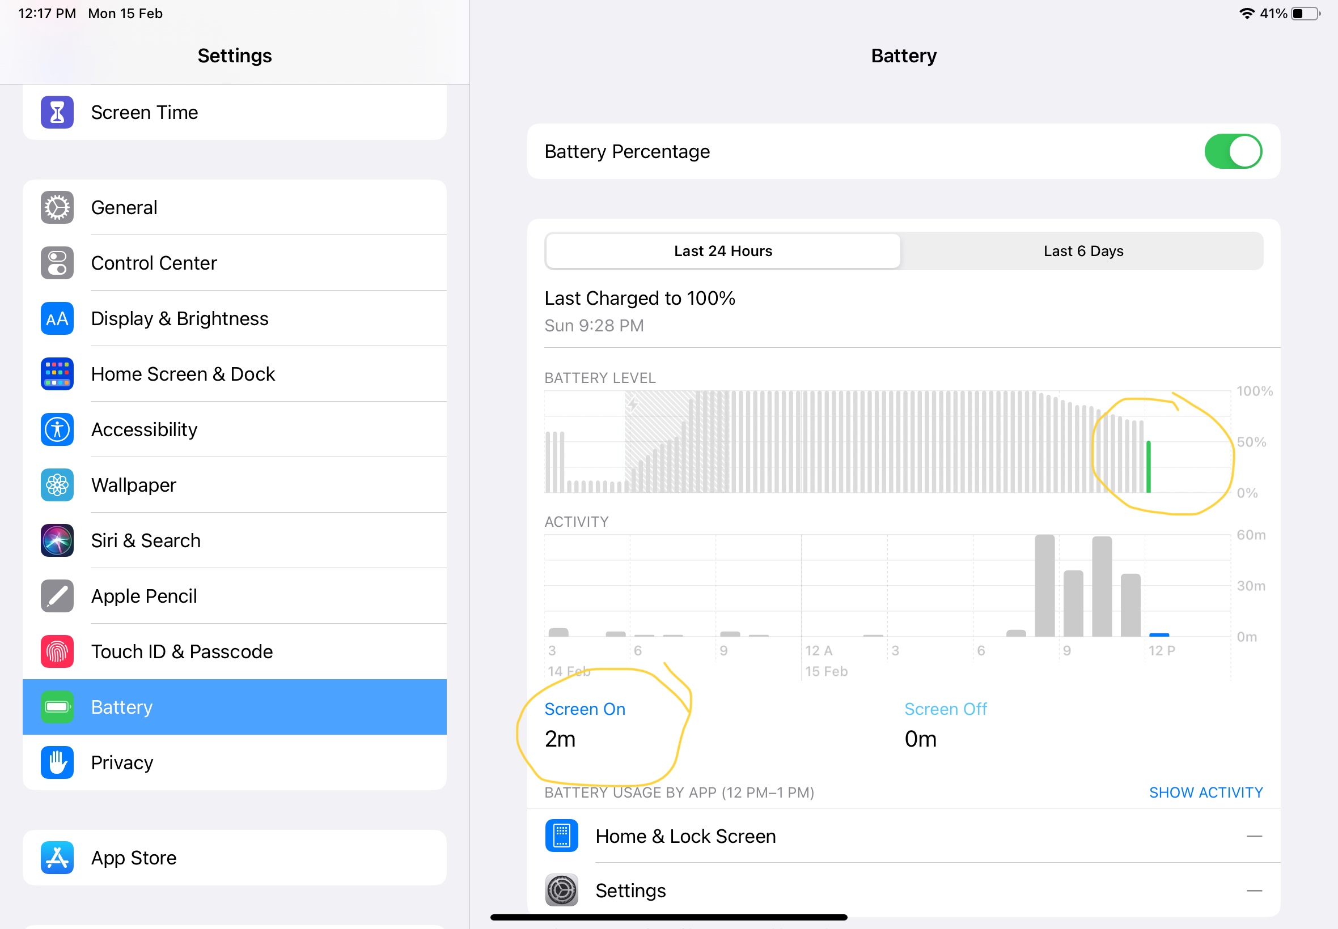Viewport: 1338px width, 929px height.
Task: Tap the blue 12 PM activity bar
Action: 1159,634
